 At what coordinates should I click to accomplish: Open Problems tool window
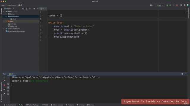70,105
